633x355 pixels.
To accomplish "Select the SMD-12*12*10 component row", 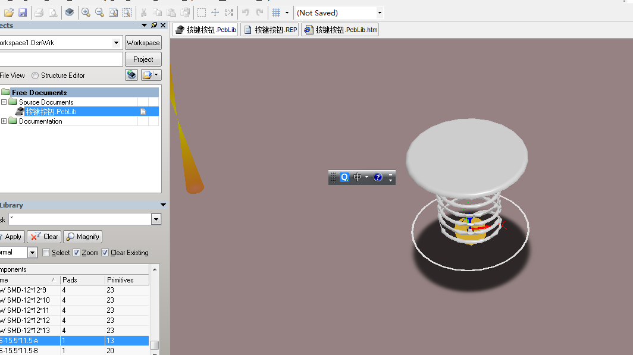I will (74, 300).
